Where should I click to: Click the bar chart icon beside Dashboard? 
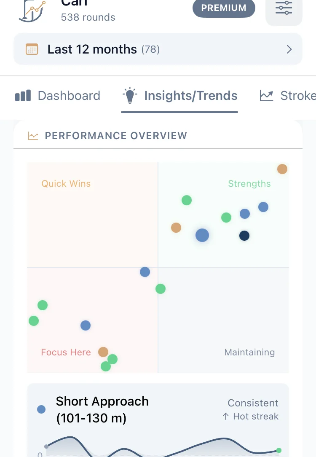click(23, 96)
